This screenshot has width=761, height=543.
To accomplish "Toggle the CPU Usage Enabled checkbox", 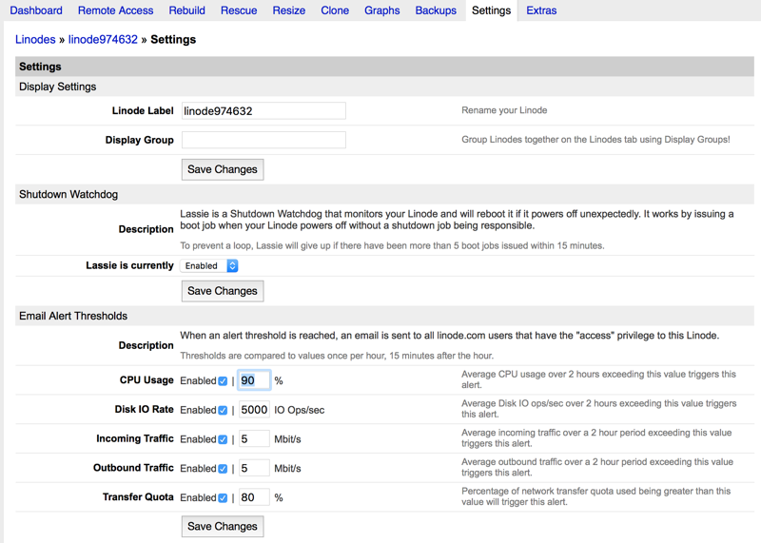I will click(223, 381).
